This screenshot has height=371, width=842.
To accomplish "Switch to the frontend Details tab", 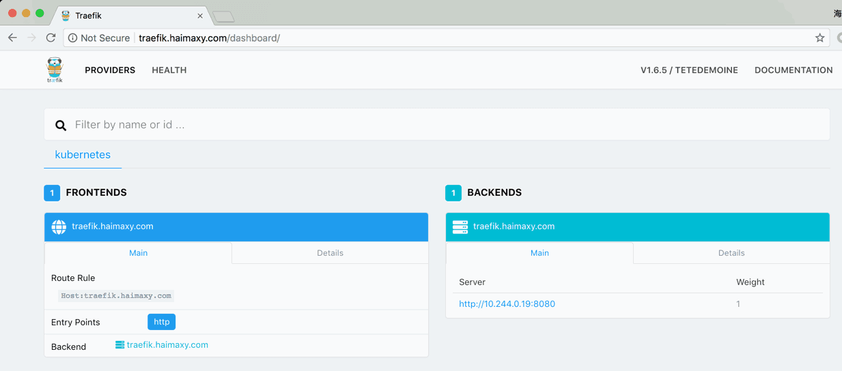I will click(x=330, y=253).
